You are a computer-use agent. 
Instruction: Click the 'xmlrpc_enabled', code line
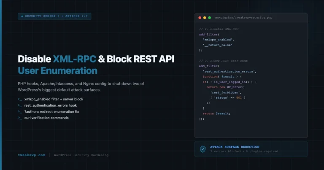tap(219, 40)
